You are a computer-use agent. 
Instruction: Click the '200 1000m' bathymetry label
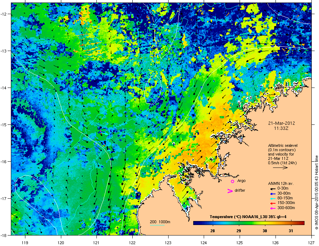pyautogui.click(x=160, y=222)
